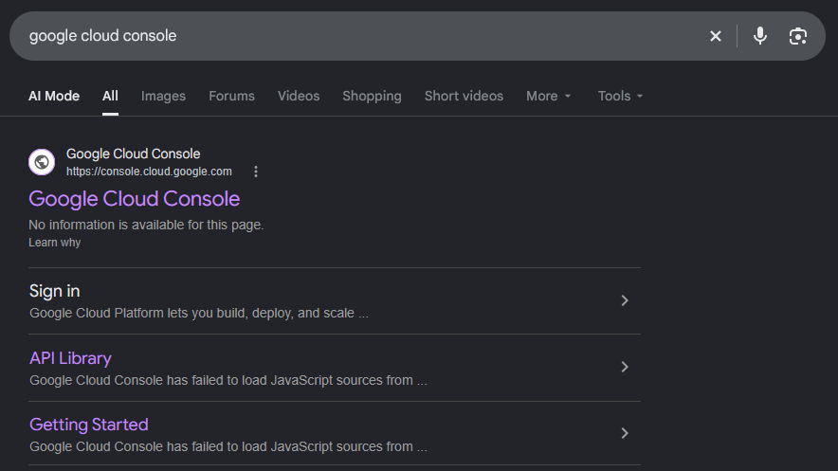
Task: Click 'Google Cloud Platform lets you build, deploy' snippet
Action: tap(199, 313)
